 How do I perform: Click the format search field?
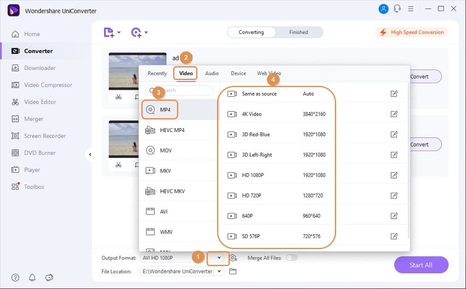click(x=179, y=90)
